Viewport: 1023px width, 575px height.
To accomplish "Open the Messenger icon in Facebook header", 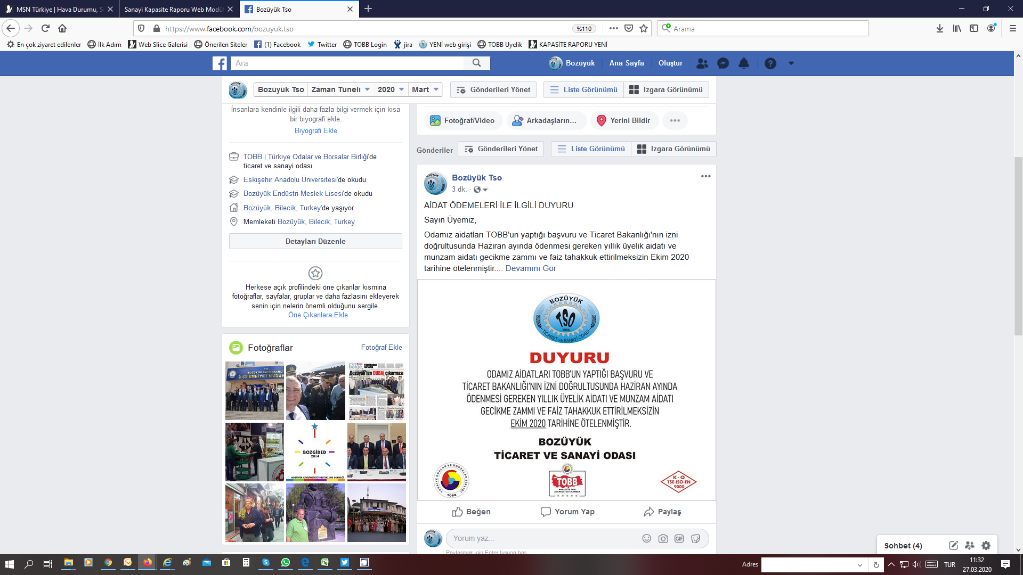I will [723, 63].
